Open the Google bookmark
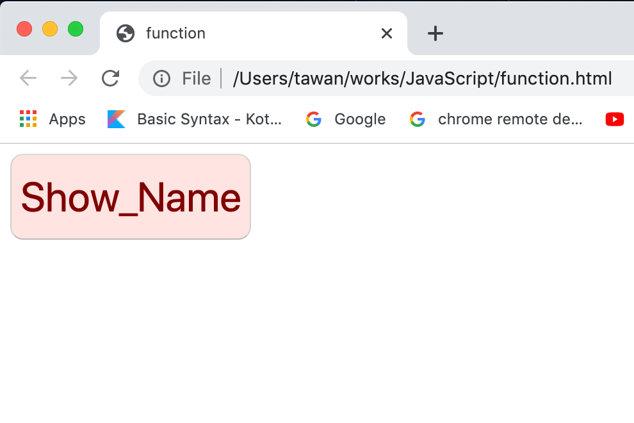This screenshot has width=634, height=423. click(x=346, y=119)
